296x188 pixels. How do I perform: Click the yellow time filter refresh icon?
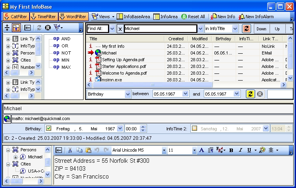tap(250, 94)
